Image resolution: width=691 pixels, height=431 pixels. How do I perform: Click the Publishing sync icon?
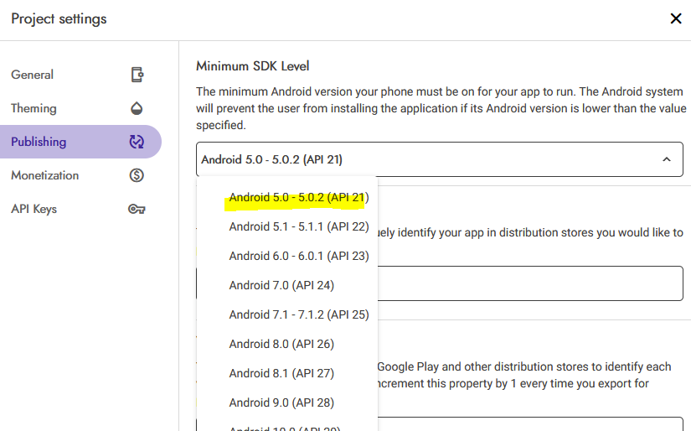(x=137, y=142)
